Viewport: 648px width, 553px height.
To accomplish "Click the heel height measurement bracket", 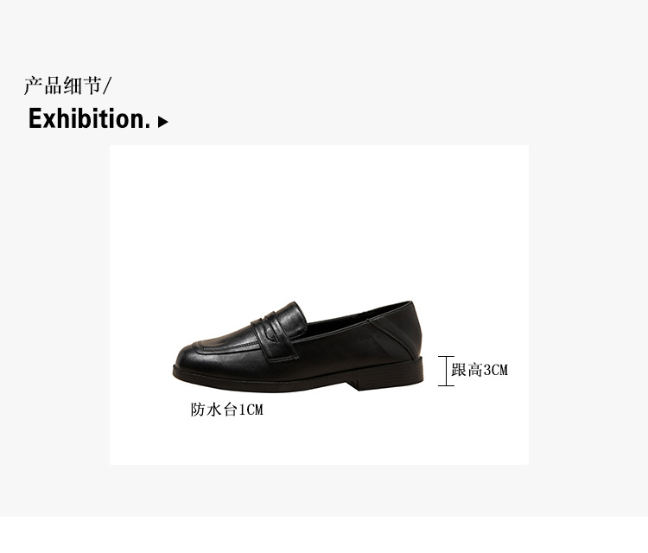I will 446,372.
